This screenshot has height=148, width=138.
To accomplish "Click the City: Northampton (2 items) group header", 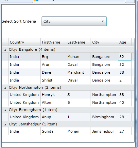I will coord(68,87).
